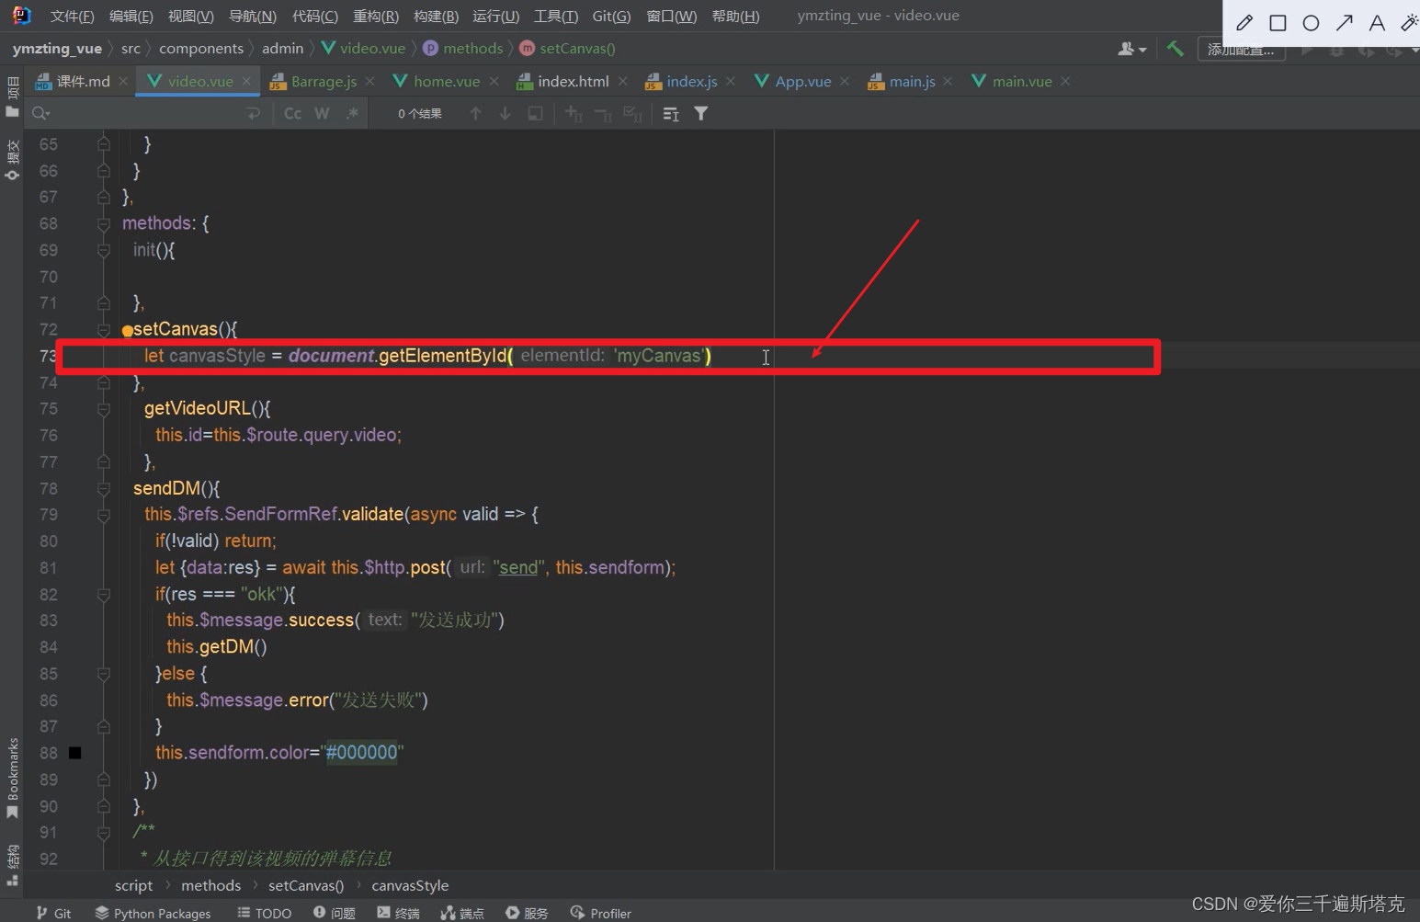Open the 帮助(H) menu
This screenshot has width=1420, height=922.
click(x=735, y=16)
